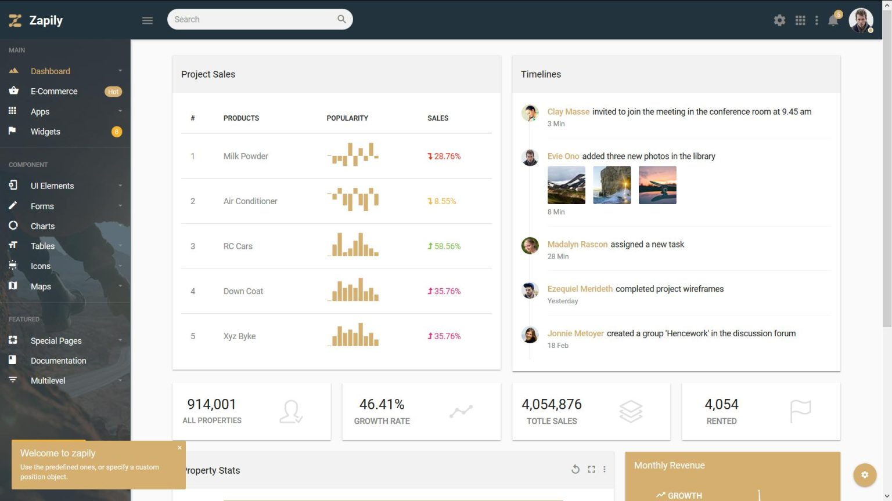Click inside the Search field
The image size is (892, 501).
(256, 19)
